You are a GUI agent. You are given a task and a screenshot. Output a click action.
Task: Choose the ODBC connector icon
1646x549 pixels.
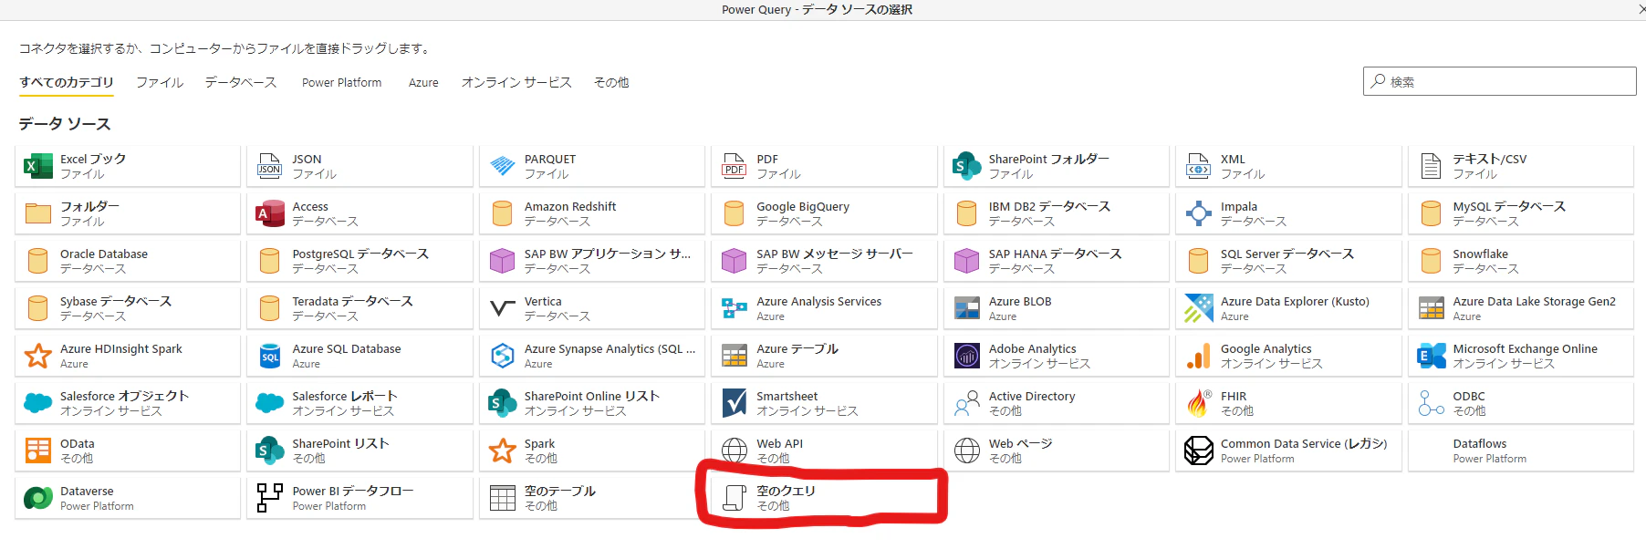click(1431, 403)
